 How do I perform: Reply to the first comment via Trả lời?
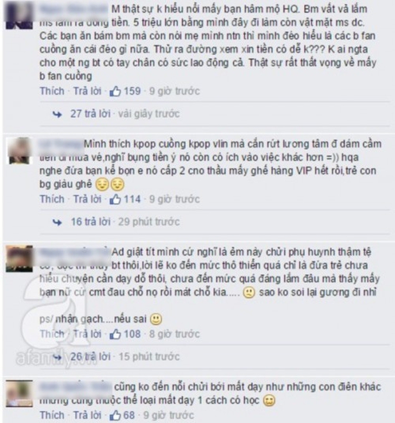pyautogui.click(x=88, y=91)
